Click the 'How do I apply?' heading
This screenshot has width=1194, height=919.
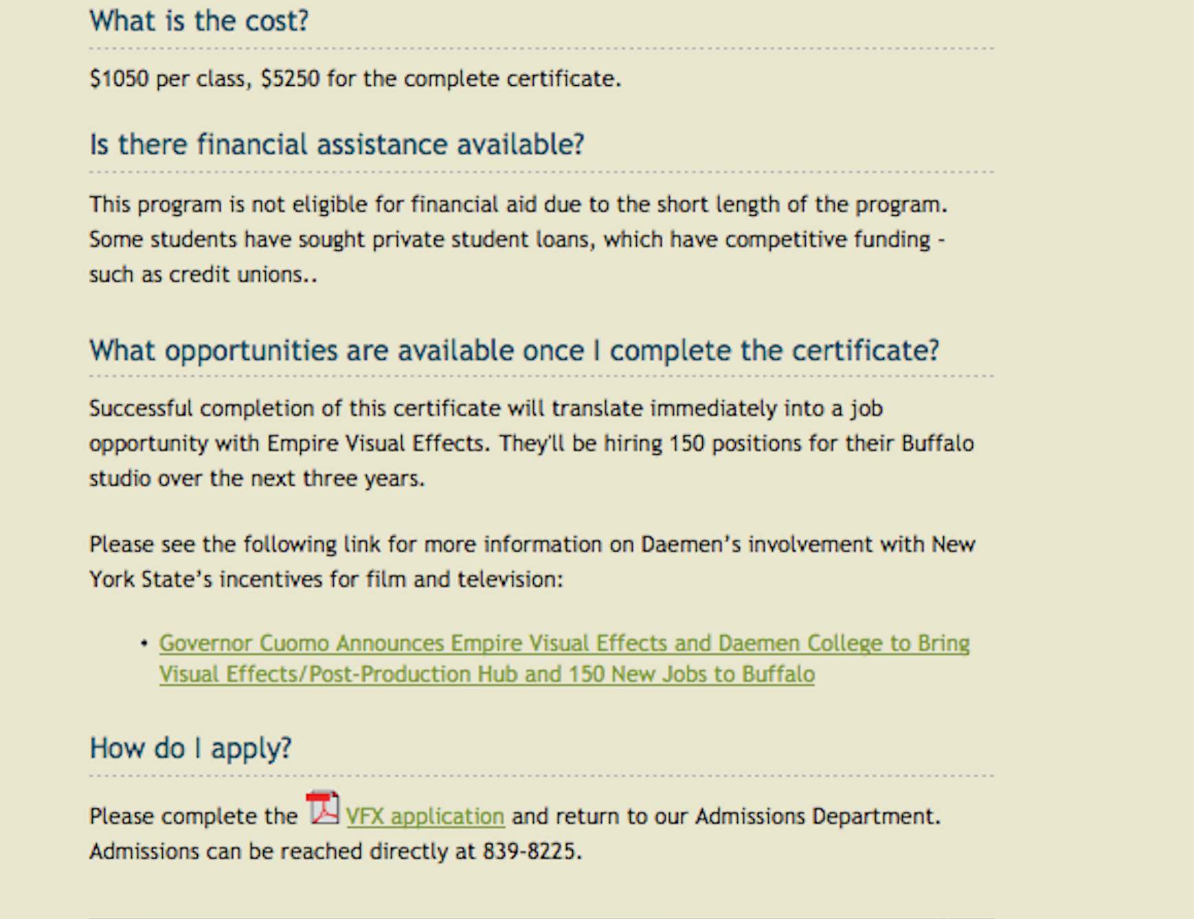tap(190, 749)
